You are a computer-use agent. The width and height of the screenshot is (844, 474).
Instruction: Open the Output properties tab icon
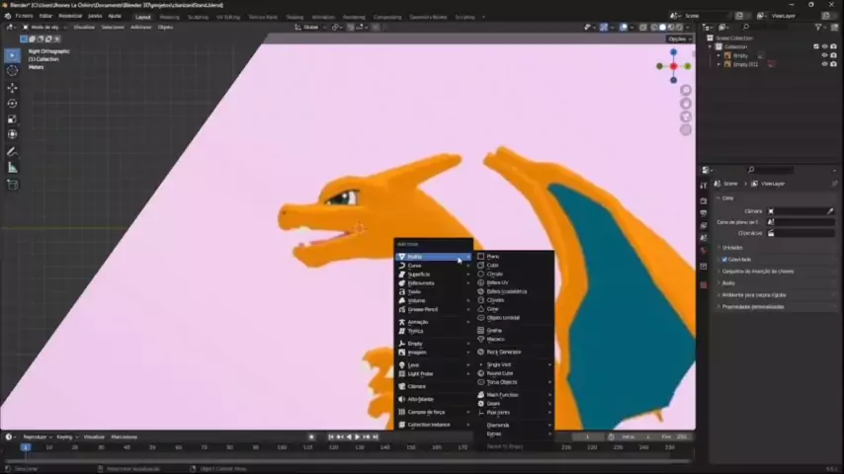click(704, 213)
